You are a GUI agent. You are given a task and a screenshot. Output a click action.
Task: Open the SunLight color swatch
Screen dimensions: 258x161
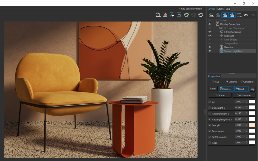pyautogui.click(x=252, y=125)
